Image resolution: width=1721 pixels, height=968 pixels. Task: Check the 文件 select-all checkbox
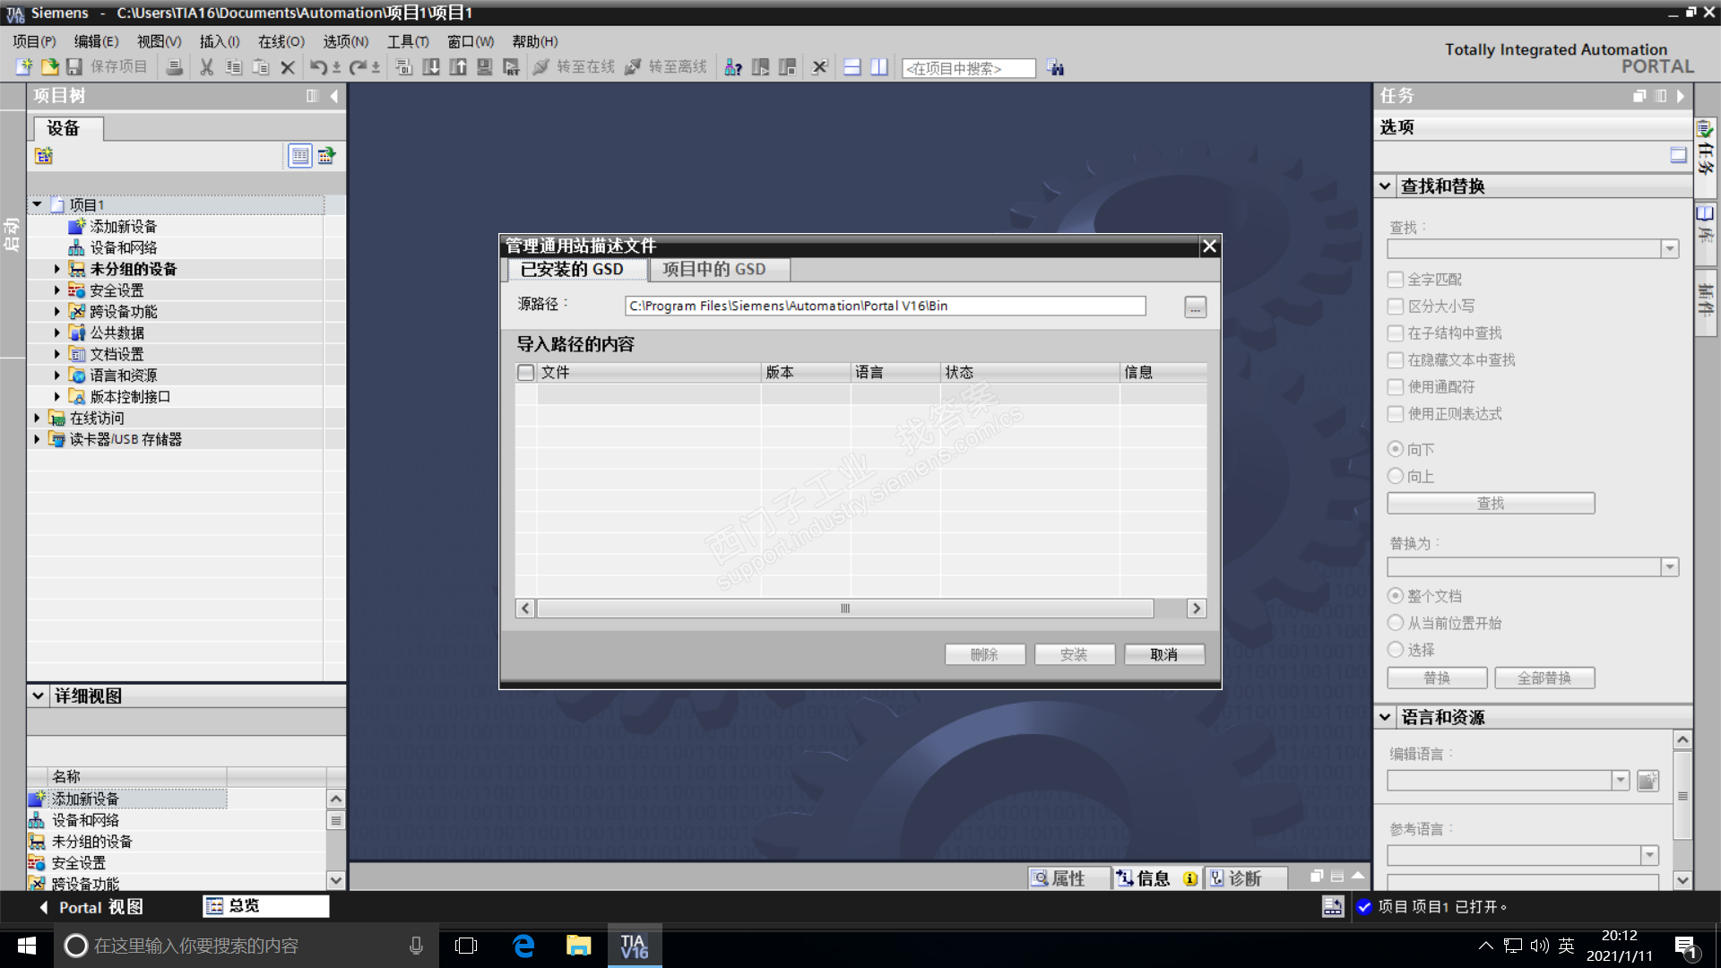(x=526, y=372)
